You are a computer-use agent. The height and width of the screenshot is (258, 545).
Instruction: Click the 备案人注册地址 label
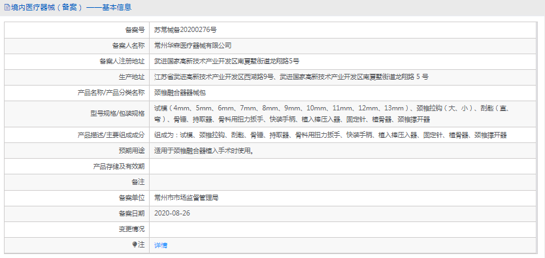122,61
